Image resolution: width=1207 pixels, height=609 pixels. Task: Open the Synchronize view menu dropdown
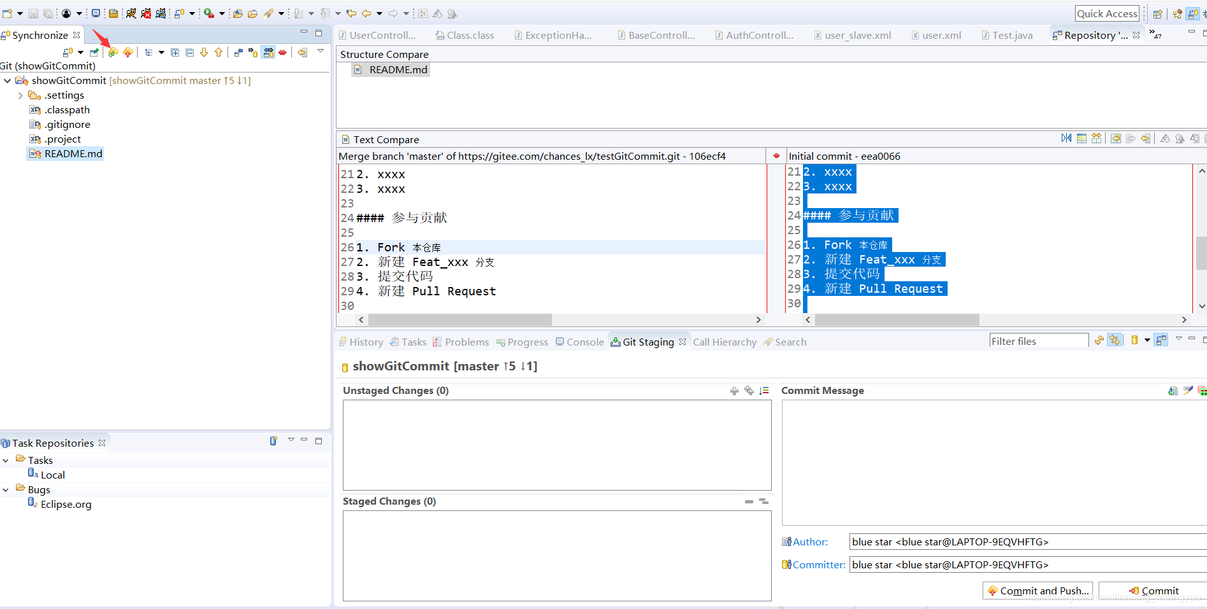click(321, 51)
